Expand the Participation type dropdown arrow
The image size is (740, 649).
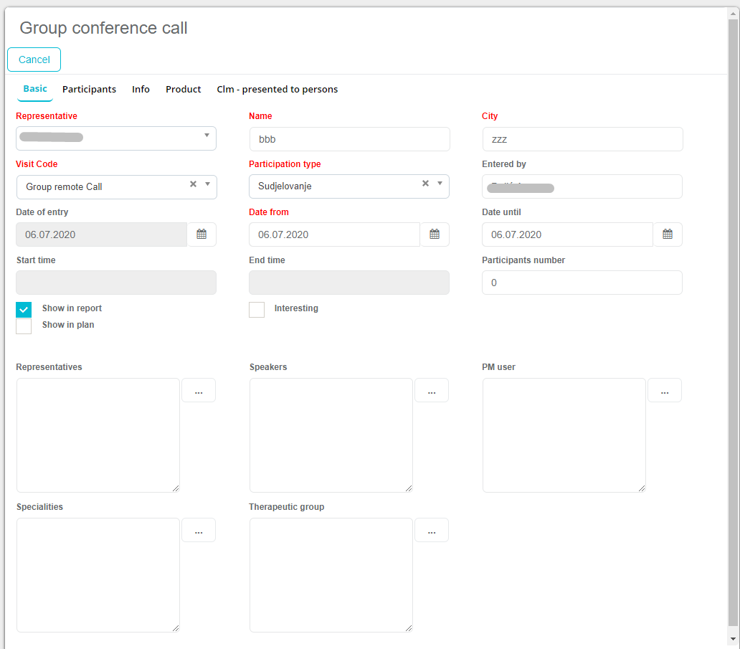(440, 184)
